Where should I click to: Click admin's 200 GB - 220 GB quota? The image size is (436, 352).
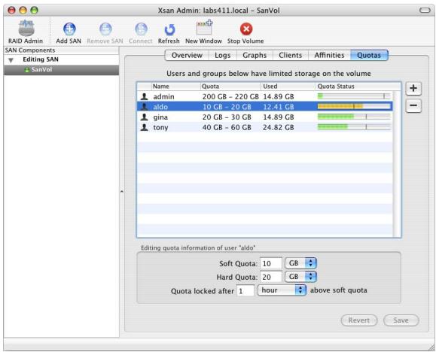coord(230,97)
